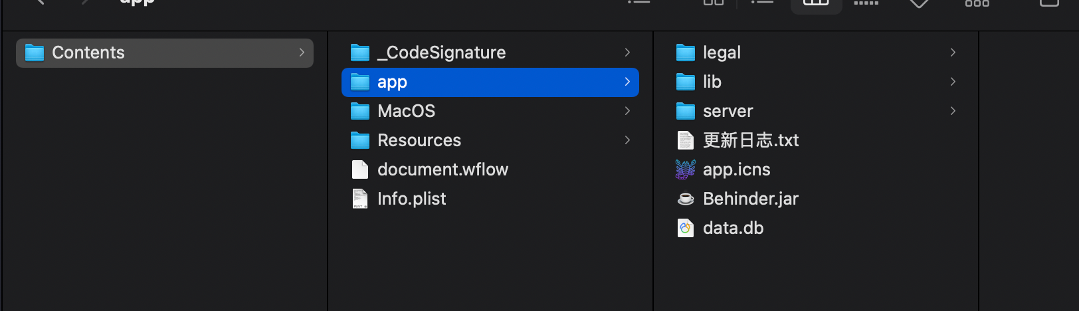Select the "Resources" name label
The width and height of the screenshot is (1079, 311).
coord(419,140)
